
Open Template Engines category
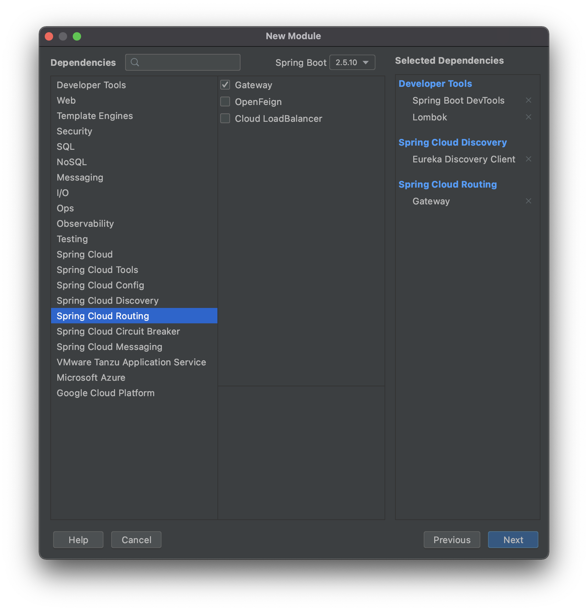click(134, 116)
